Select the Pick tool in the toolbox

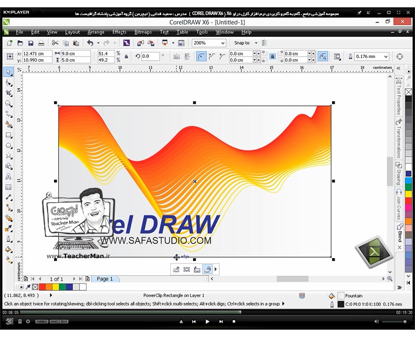click(8, 72)
